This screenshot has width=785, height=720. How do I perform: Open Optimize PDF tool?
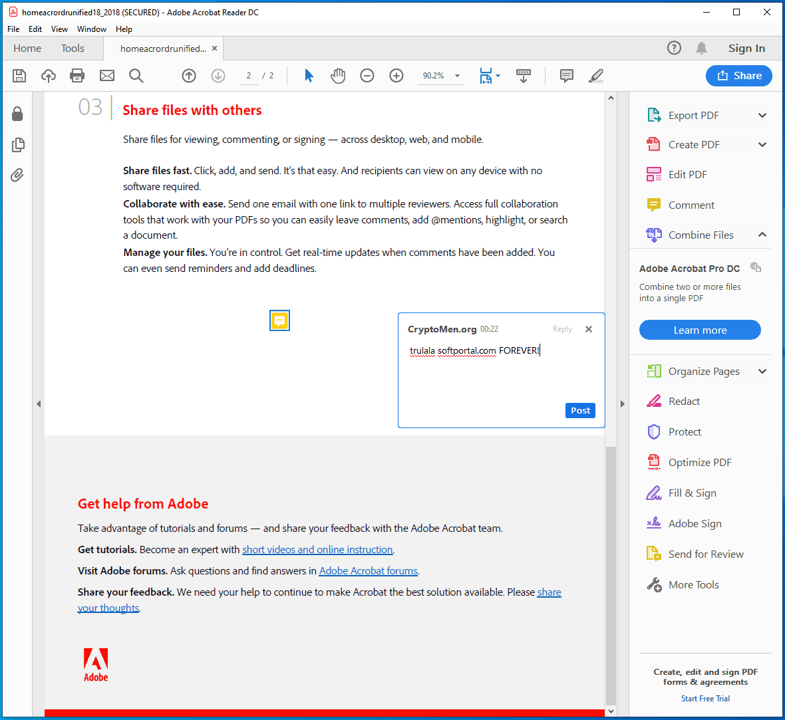[701, 462]
